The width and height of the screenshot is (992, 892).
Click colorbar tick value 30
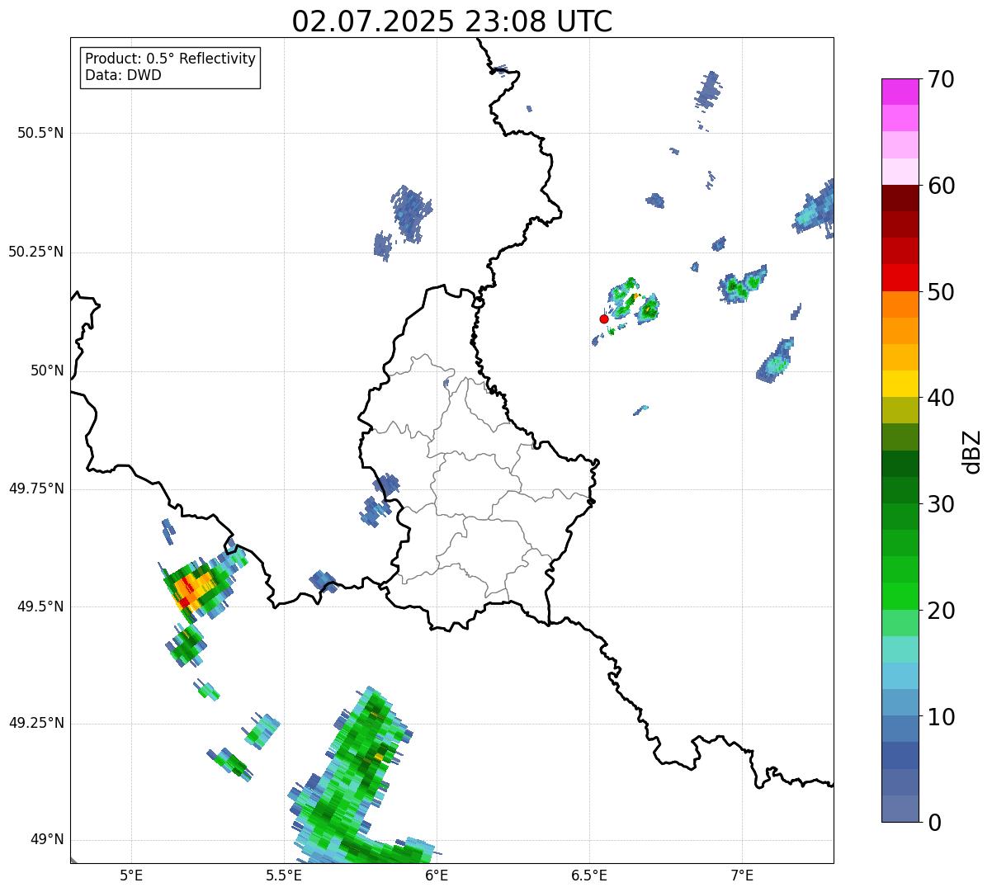(941, 504)
